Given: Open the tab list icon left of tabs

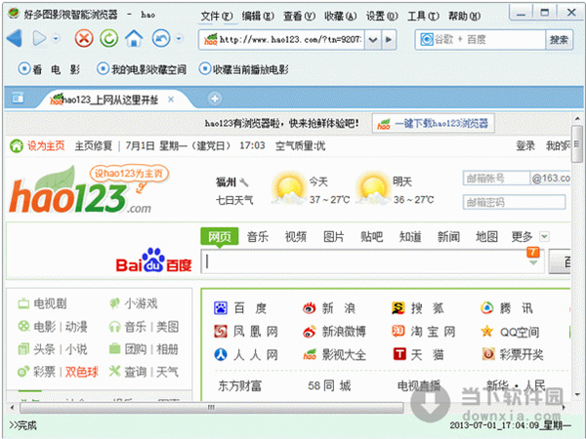Looking at the screenshot, I should (x=18, y=98).
